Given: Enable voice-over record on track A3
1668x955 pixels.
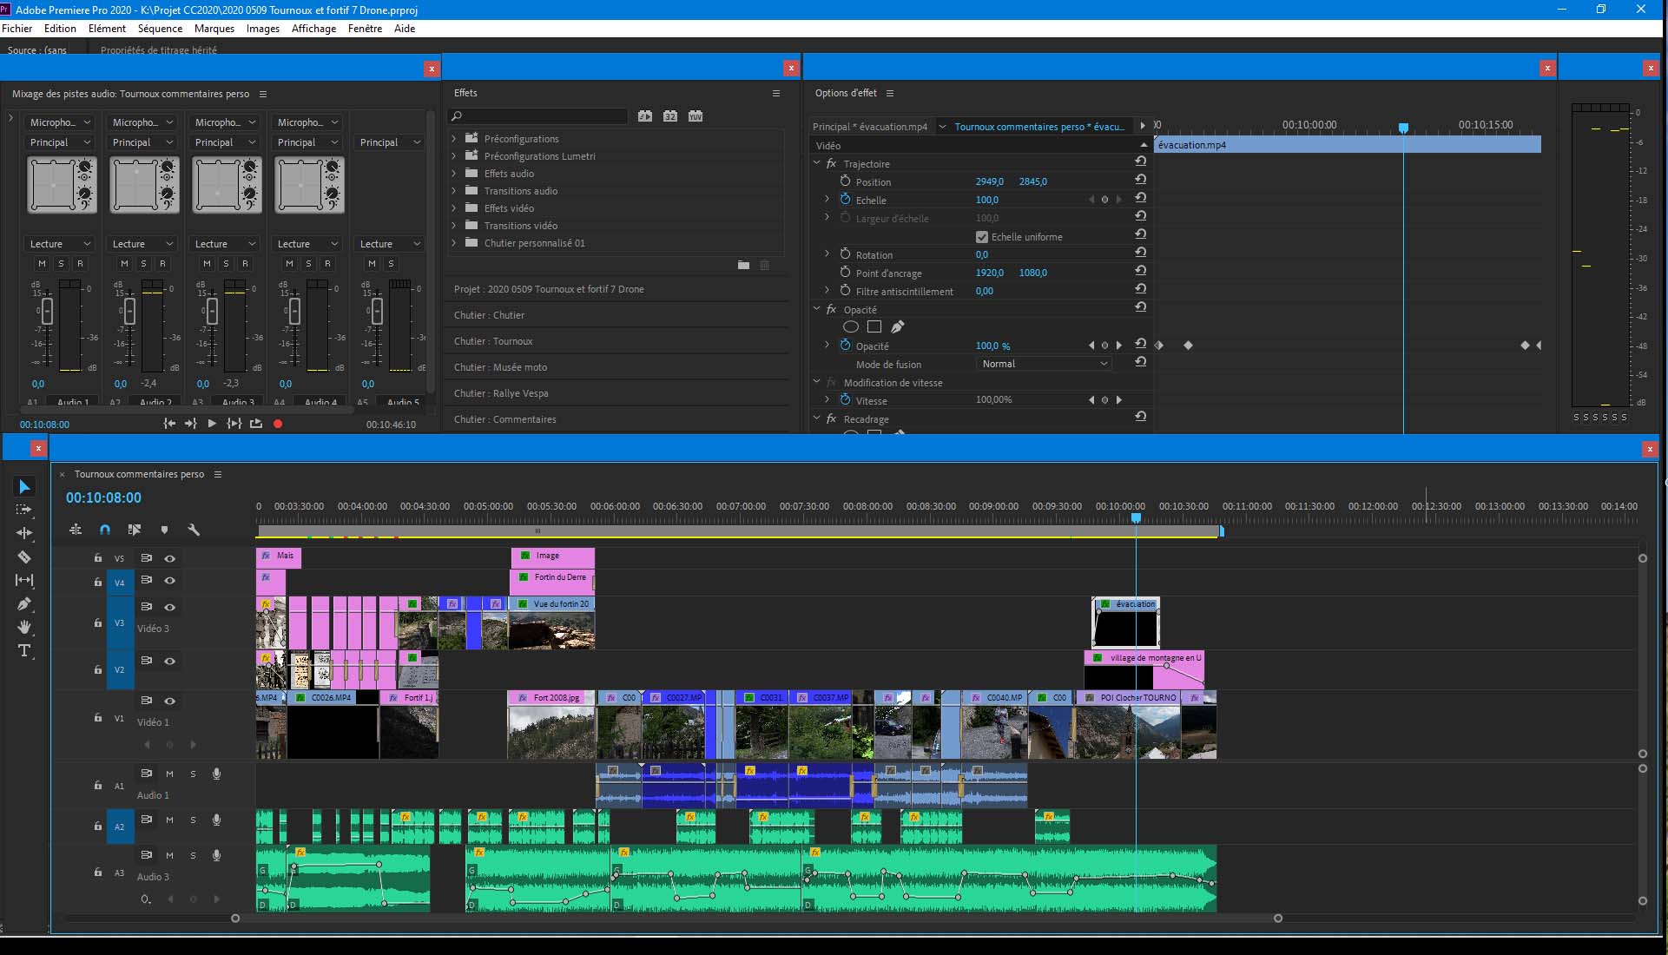Looking at the screenshot, I should 216,855.
